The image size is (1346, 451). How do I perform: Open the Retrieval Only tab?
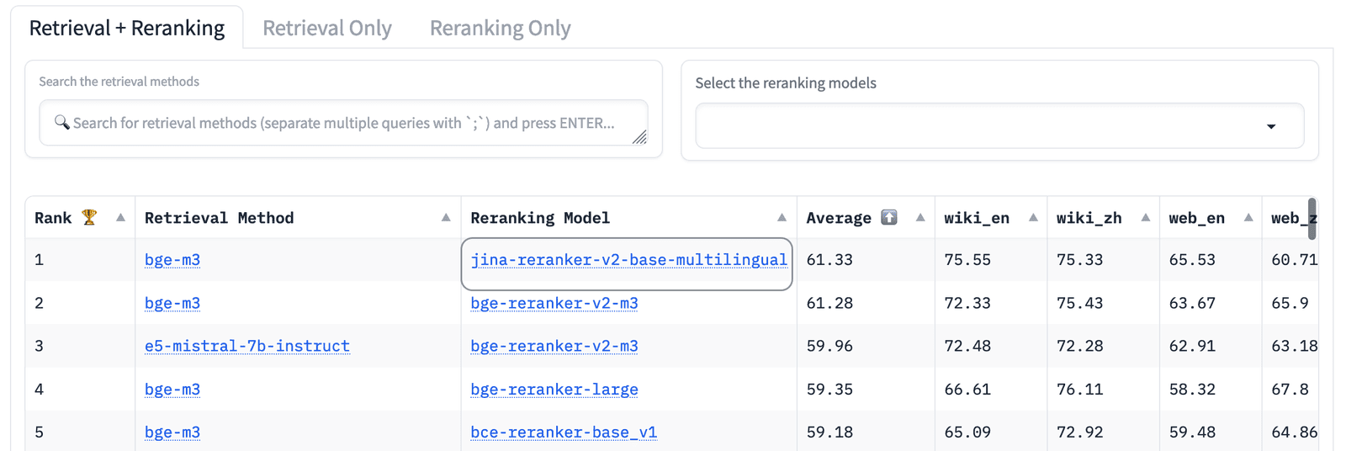pyautogui.click(x=327, y=28)
